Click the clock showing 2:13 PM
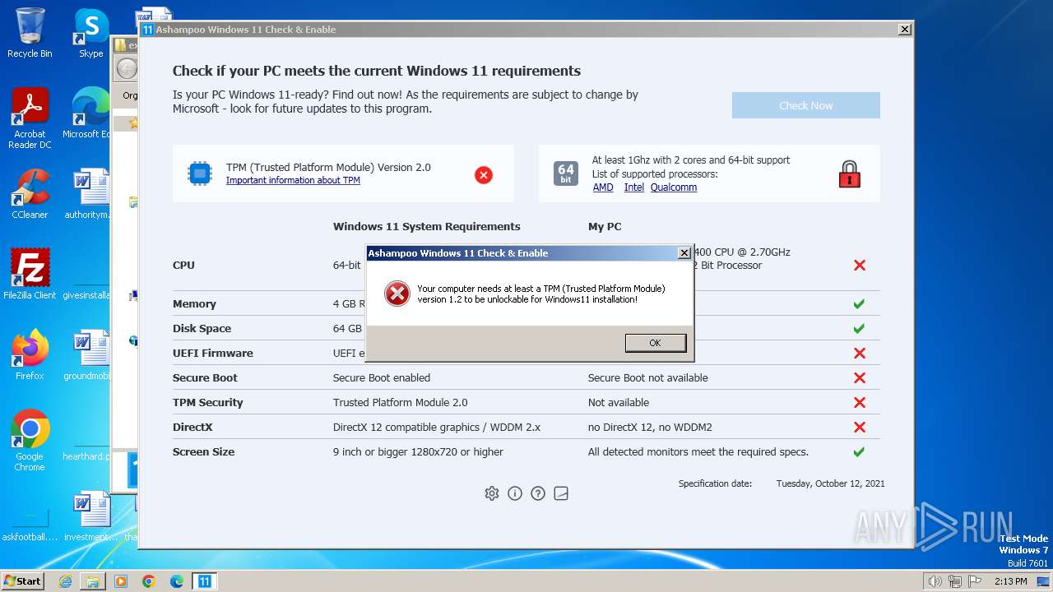 point(1010,581)
